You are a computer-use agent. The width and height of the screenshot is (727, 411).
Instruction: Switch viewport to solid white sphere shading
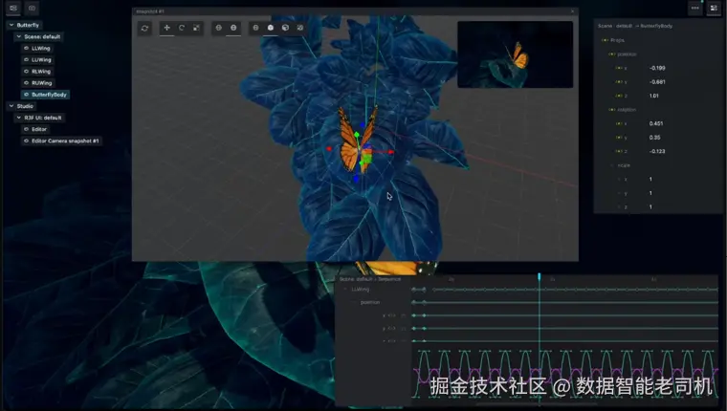(x=271, y=28)
